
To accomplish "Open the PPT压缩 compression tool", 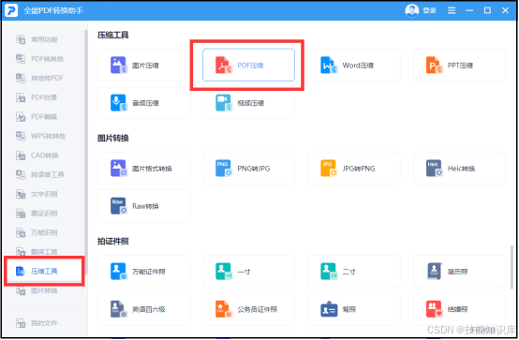I will point(459,65).
